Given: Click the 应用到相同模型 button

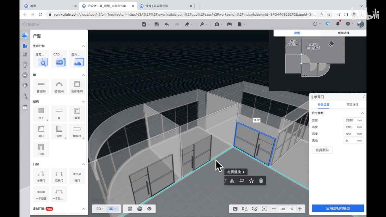Looking at the screenshot, I should [x=338, y=208].
